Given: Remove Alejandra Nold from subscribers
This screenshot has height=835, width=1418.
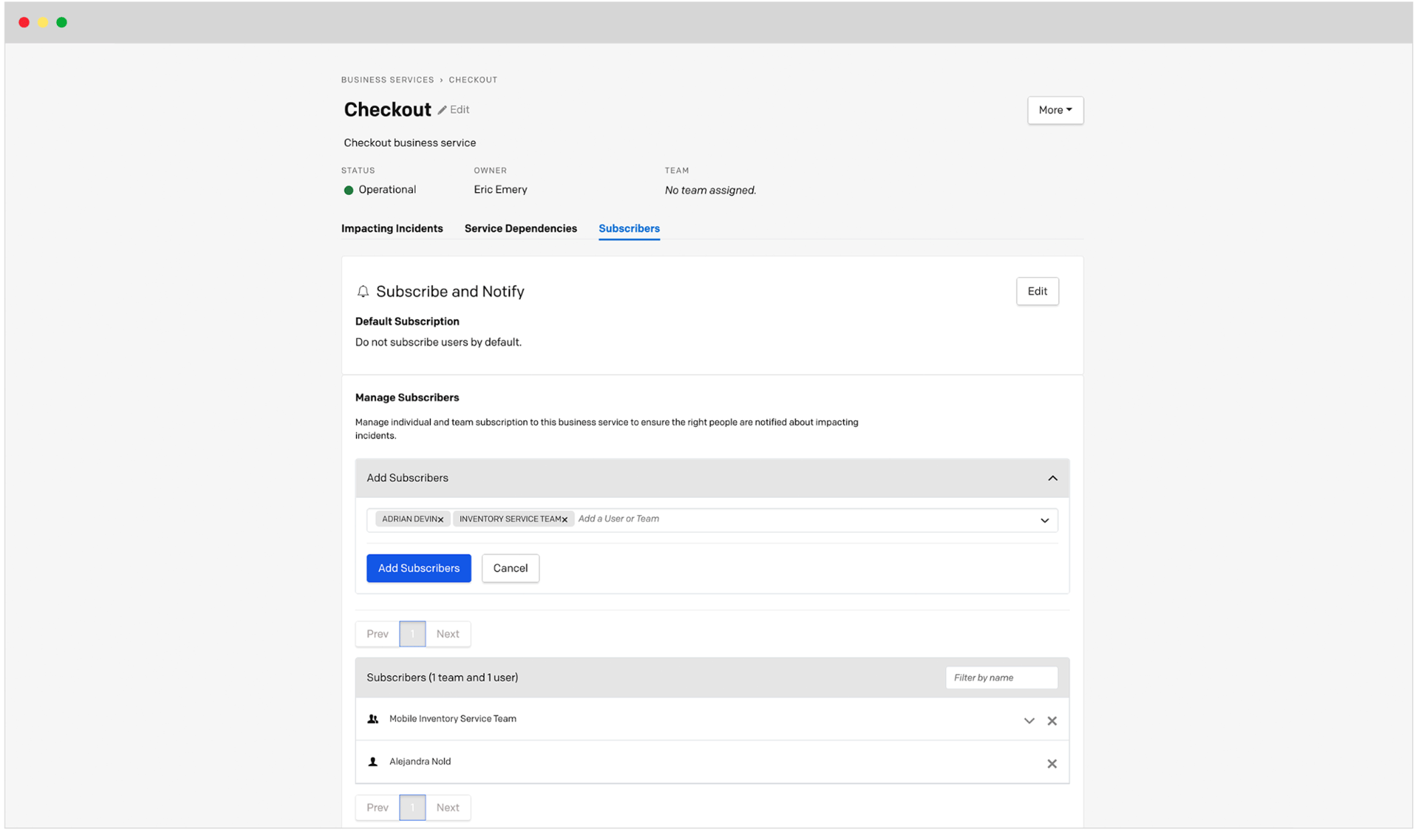Looking at the screenshot, I should tap(1052, 763).
